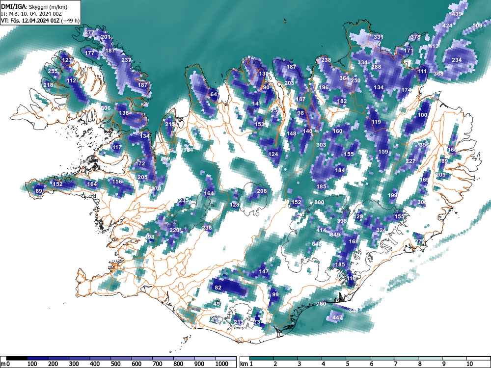Click the legend swatch between 5 and 6 km
The image size is (491, 368).
click(x=358, y=358)
